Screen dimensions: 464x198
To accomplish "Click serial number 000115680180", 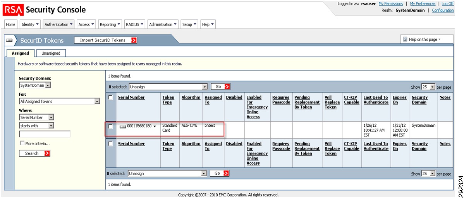I will pyautogui.click(x=139, y=126).
